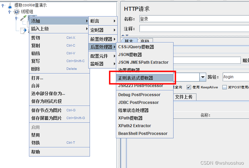249x168 pixels.
Task: Expand the 前置处理器 submenu
Action: coord(103,39)
